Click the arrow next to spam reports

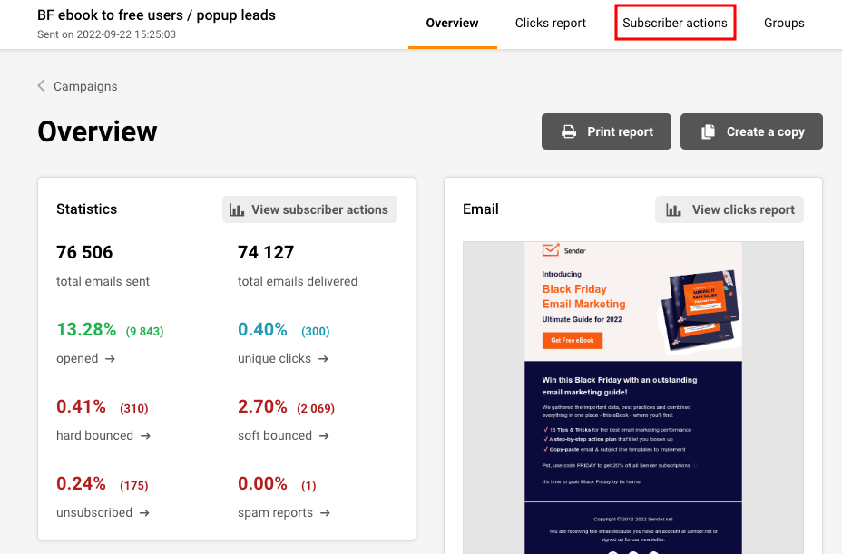(325, 513)
